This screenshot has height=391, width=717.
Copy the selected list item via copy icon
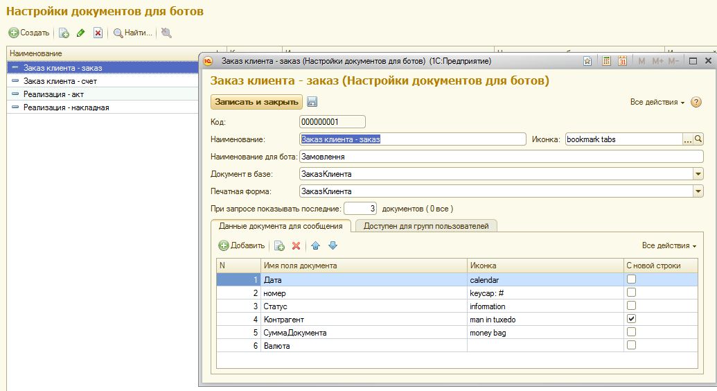point(64,33)
